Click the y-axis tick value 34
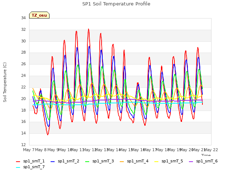The height and width of the screenshot is (174, 233). click(x=23, y=18)
